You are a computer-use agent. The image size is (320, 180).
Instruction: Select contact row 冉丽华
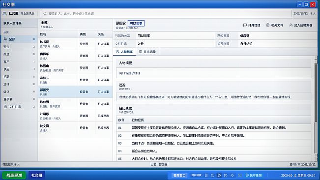75,56
